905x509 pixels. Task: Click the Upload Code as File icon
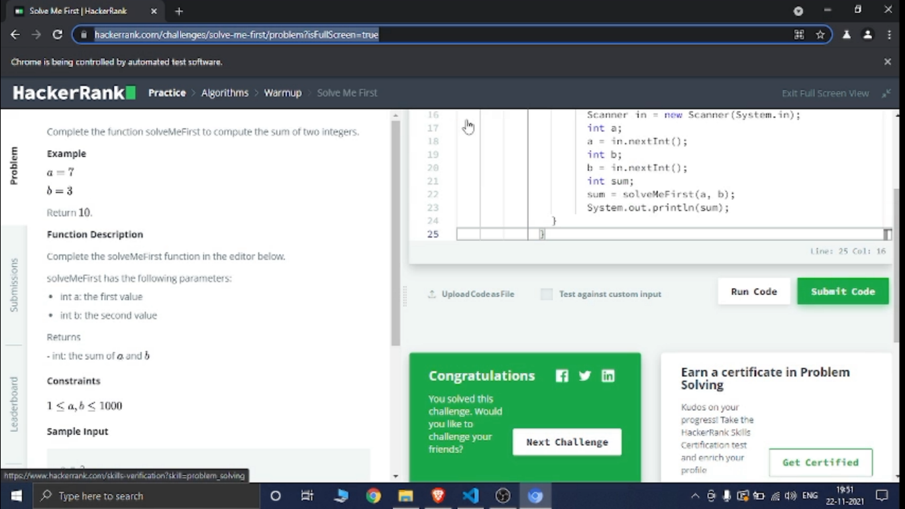click(x=432, y=294)
